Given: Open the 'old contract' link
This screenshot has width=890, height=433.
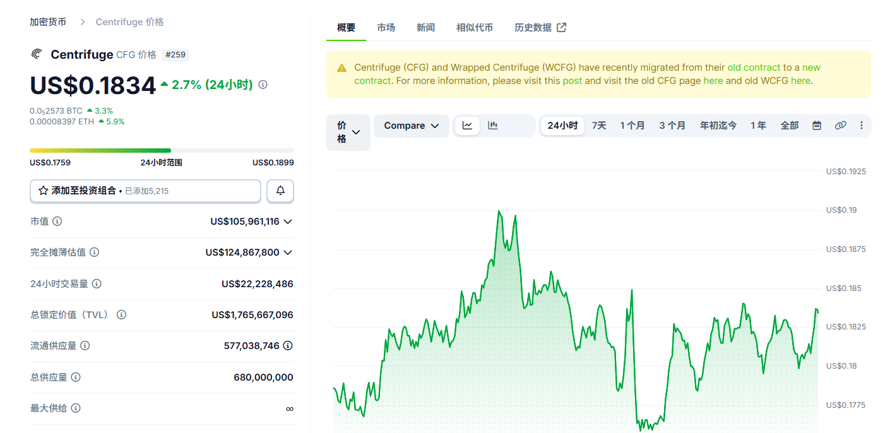Looking at the screenshot, I should pos(754,68).
